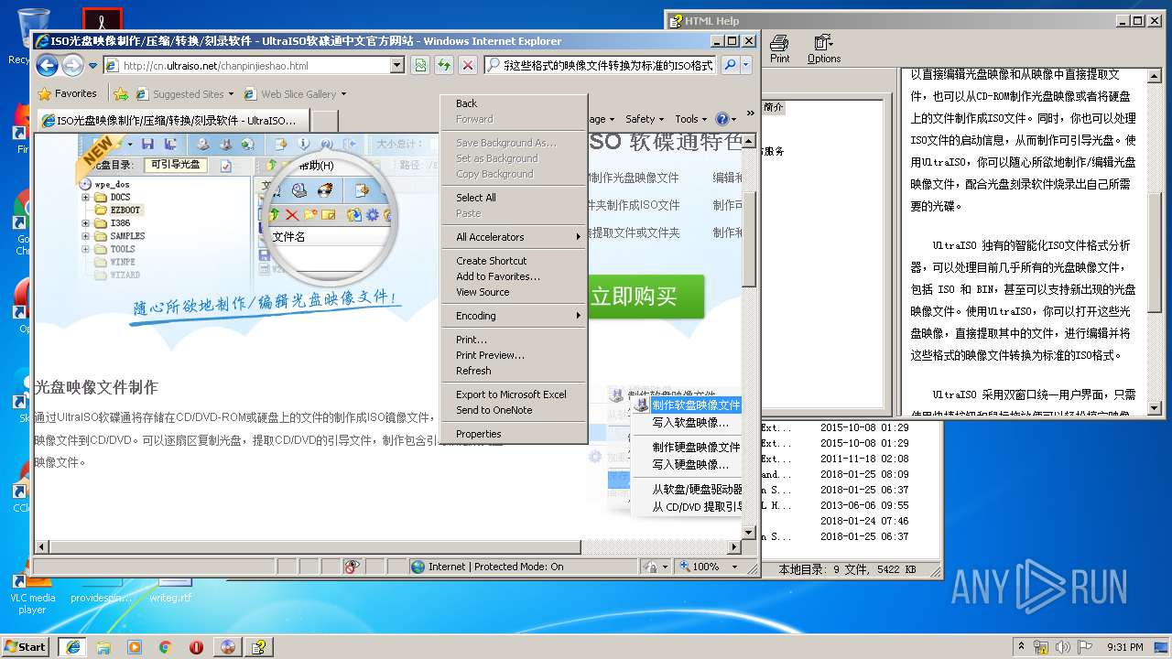Click Internet Protected Mode status text
The height and width of the screenshot is (659, 1172).
pyautogui.click(x=495, y=567)
